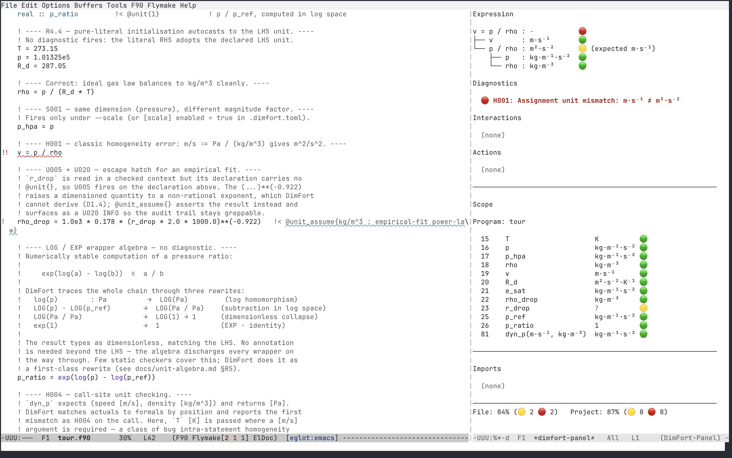The height and width of the screenshot is (458, 732).
Task: Click the red '!!' fringe marker on line 'v = p / rho'
Action: 5,152
